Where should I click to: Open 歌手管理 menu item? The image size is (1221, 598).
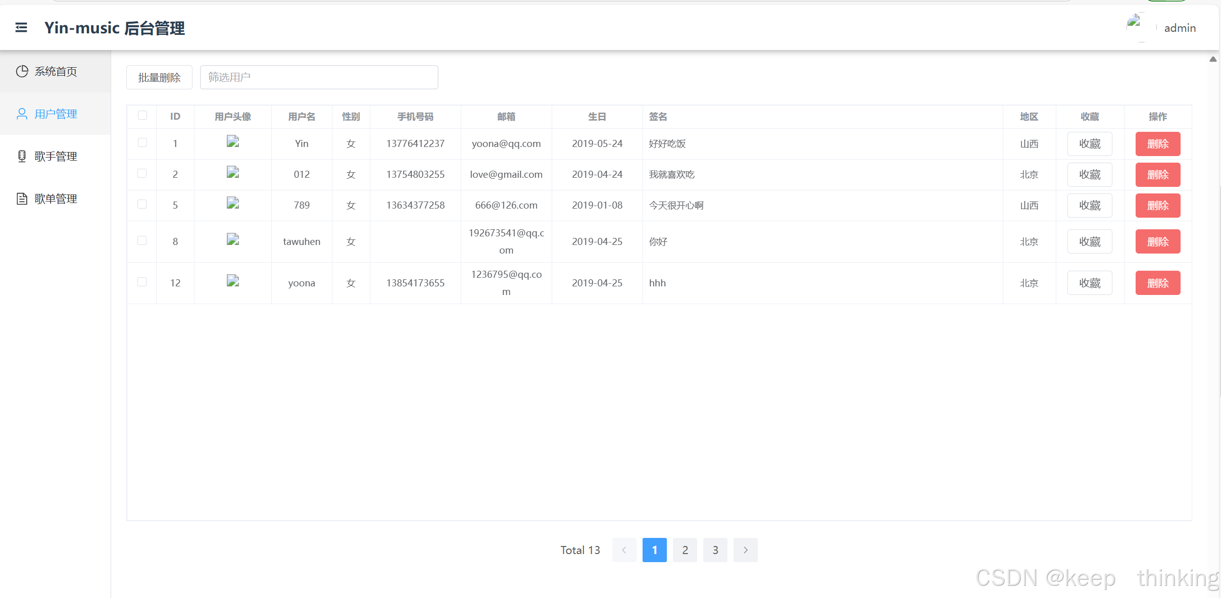click(x=56, y=156)
